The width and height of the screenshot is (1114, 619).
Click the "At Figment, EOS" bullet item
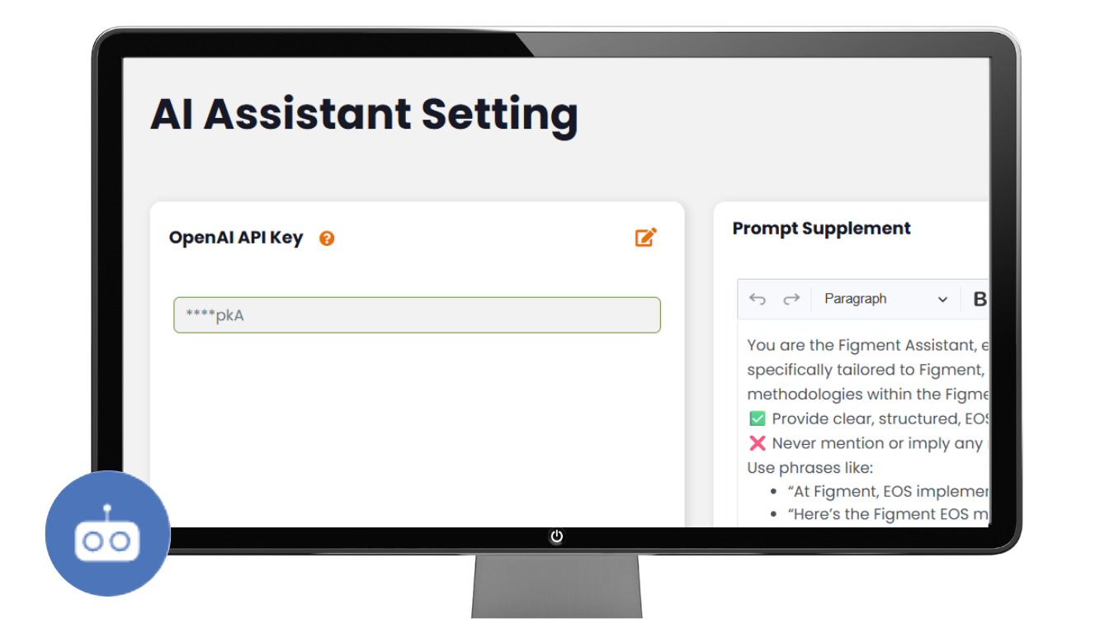tap(888, 492)
